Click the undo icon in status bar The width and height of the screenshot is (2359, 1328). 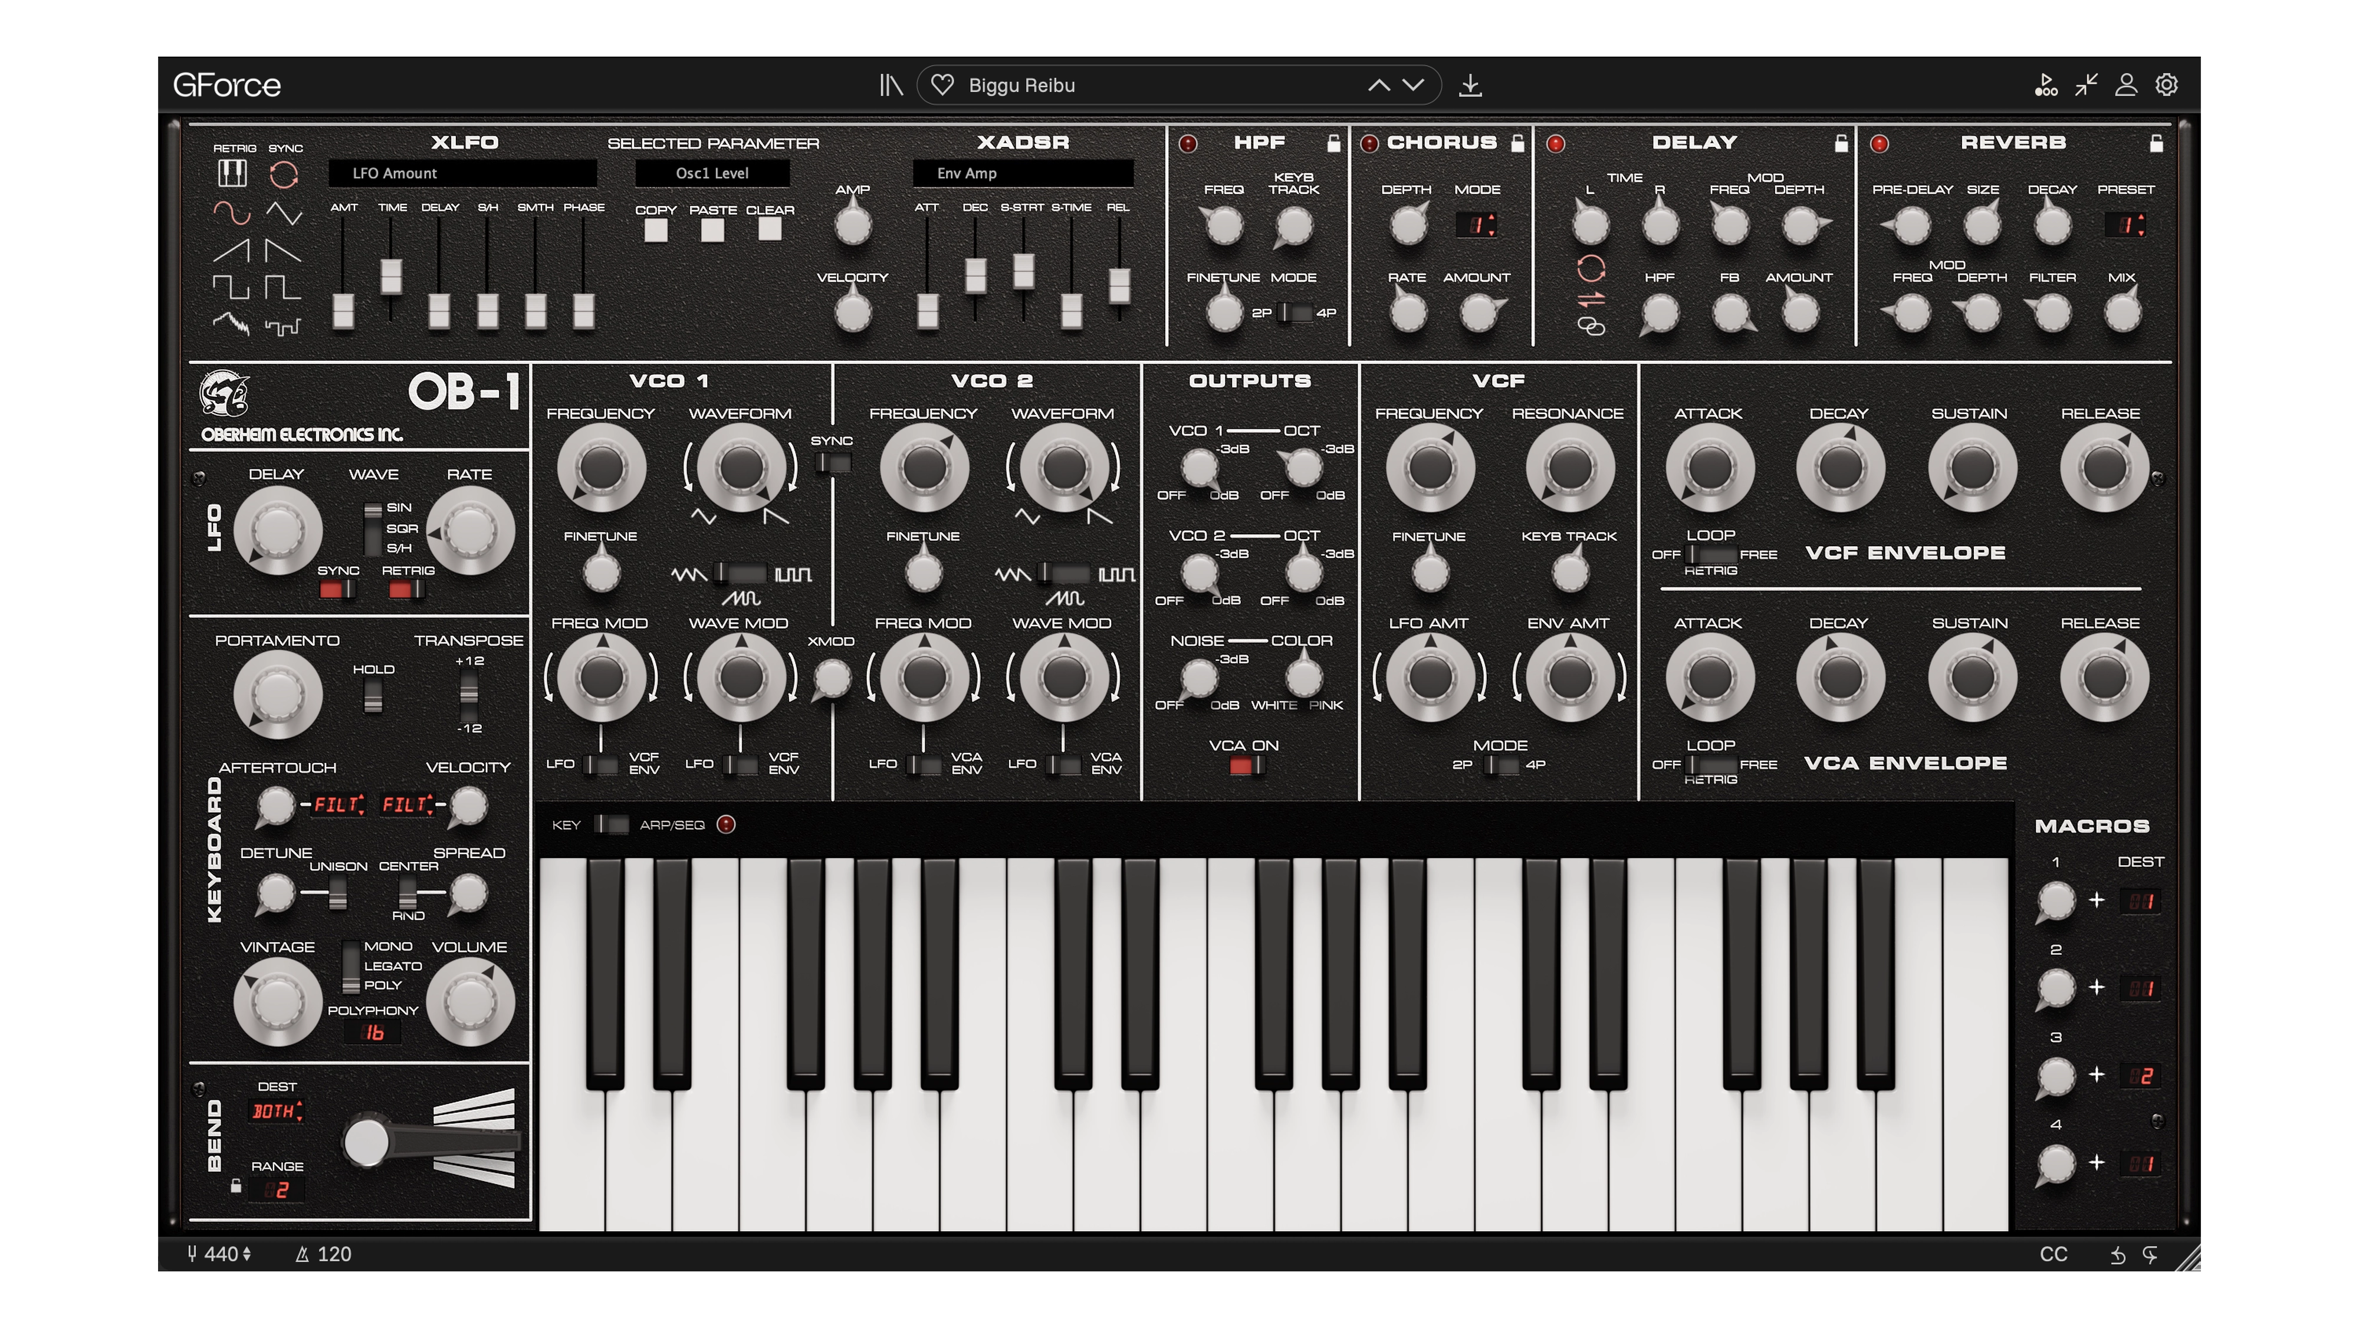coord(2118,1255)
